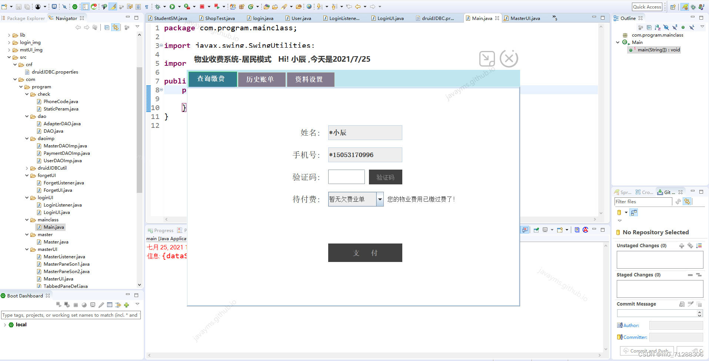
Task: Start the local app from Boot Dashboard
Action: 58,304
